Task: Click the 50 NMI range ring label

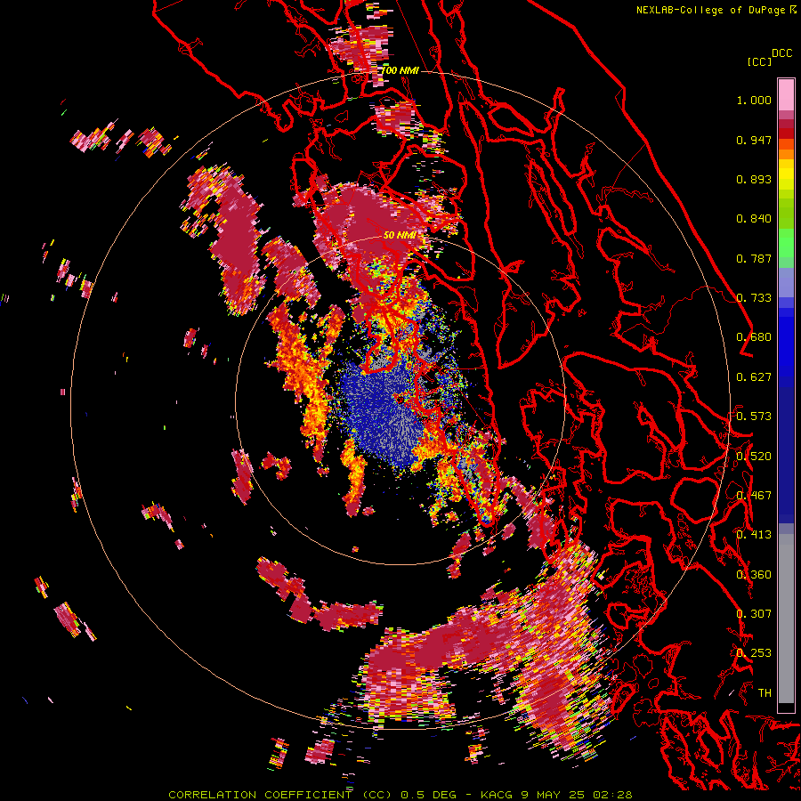Action: [399, 235]
